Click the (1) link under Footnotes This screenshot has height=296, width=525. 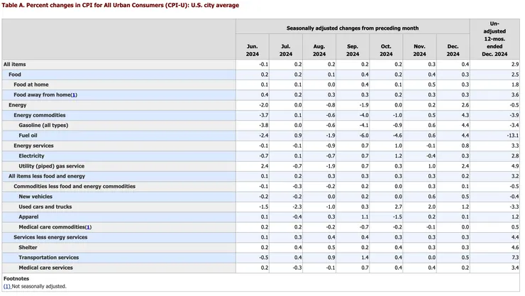click(7, 286)
